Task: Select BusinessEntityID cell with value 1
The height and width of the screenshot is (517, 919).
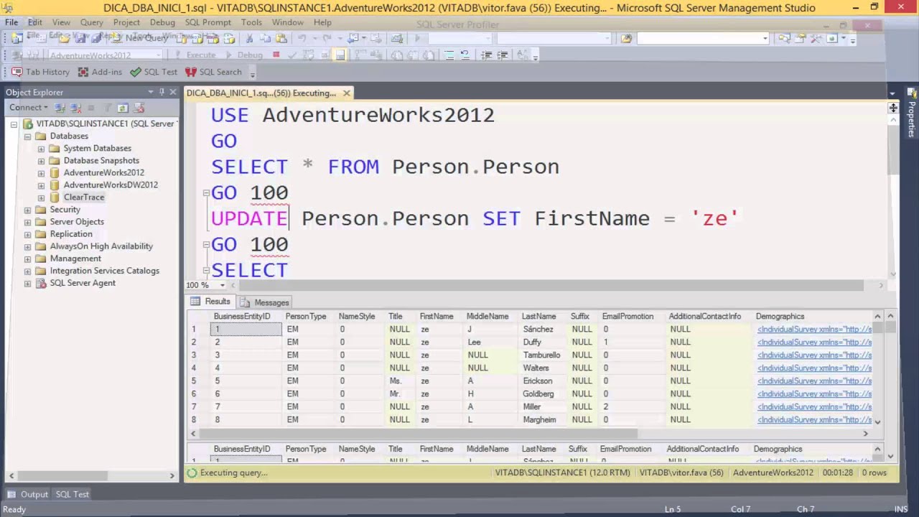Action: pos(246,329)
